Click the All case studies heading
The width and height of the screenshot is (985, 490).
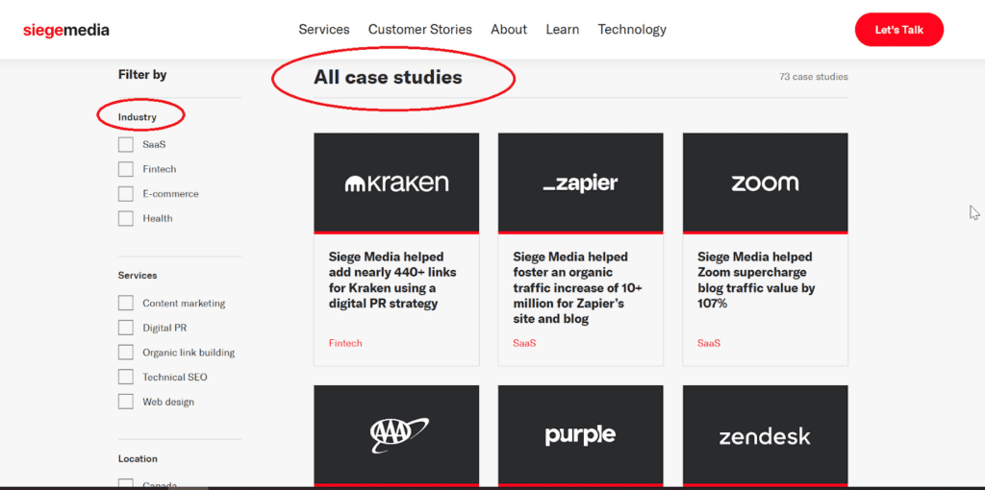[x=388, y=77]
